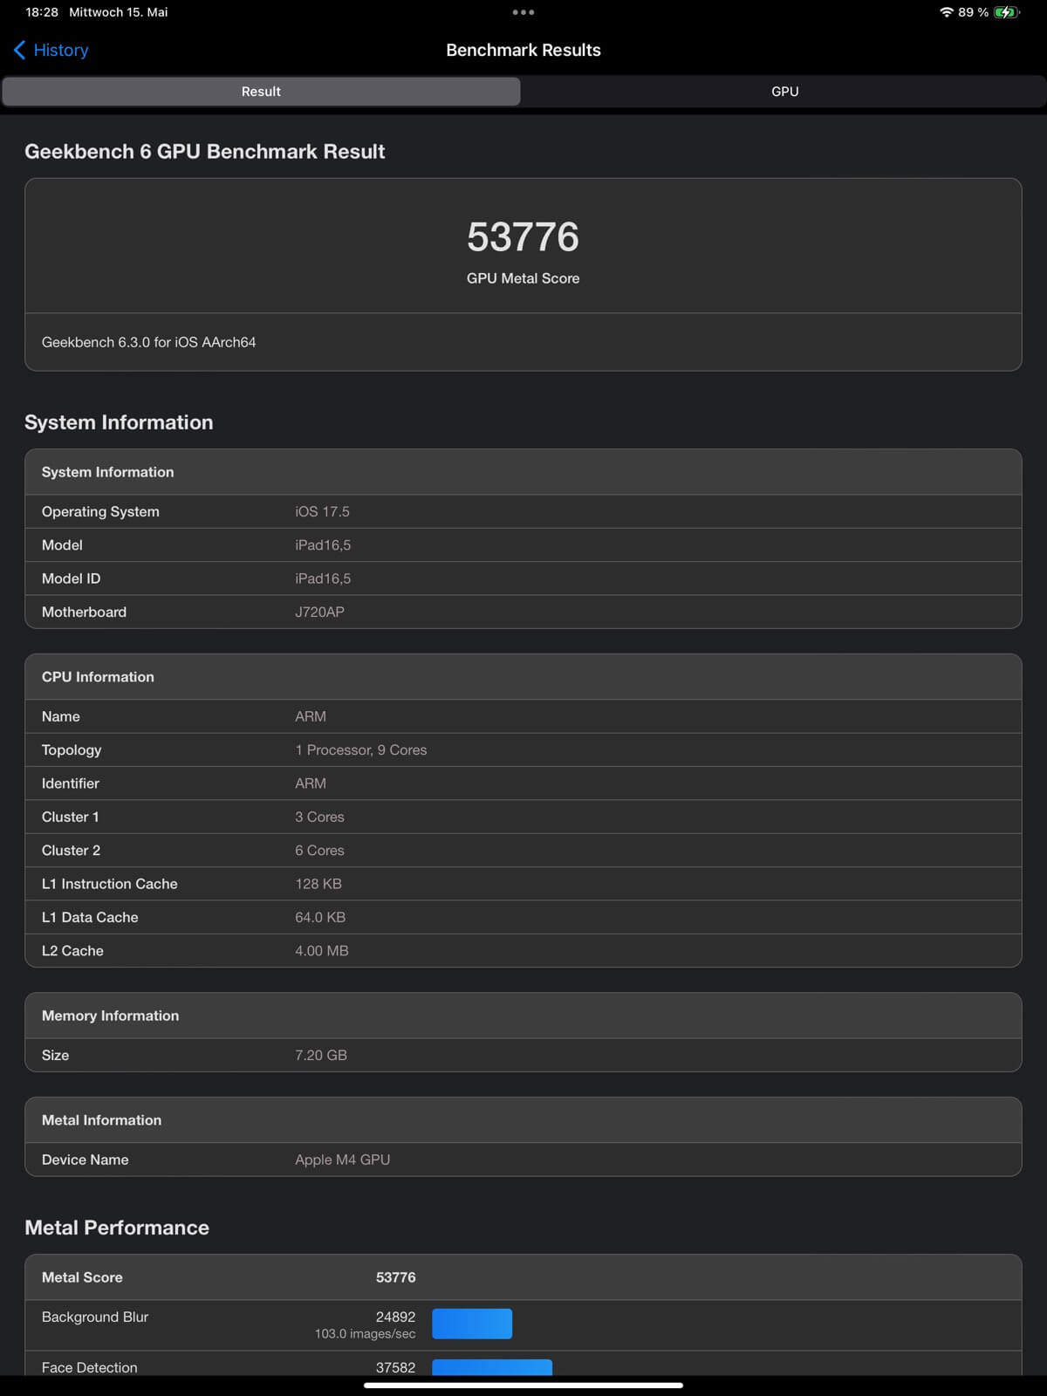Tap the Identifier row label

pos(71,784)
